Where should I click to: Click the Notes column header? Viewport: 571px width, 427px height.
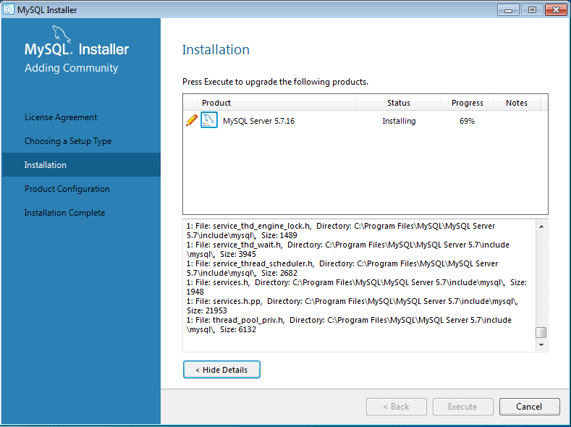(517, 103)
